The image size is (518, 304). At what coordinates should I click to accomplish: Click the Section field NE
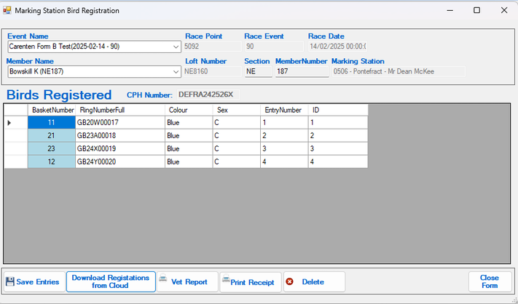259,71
